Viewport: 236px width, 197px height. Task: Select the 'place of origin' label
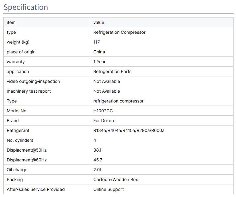coord(21,52)
